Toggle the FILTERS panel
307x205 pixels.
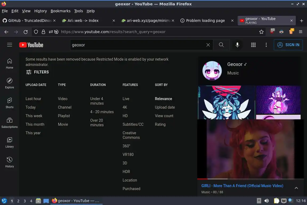(37, 72)
